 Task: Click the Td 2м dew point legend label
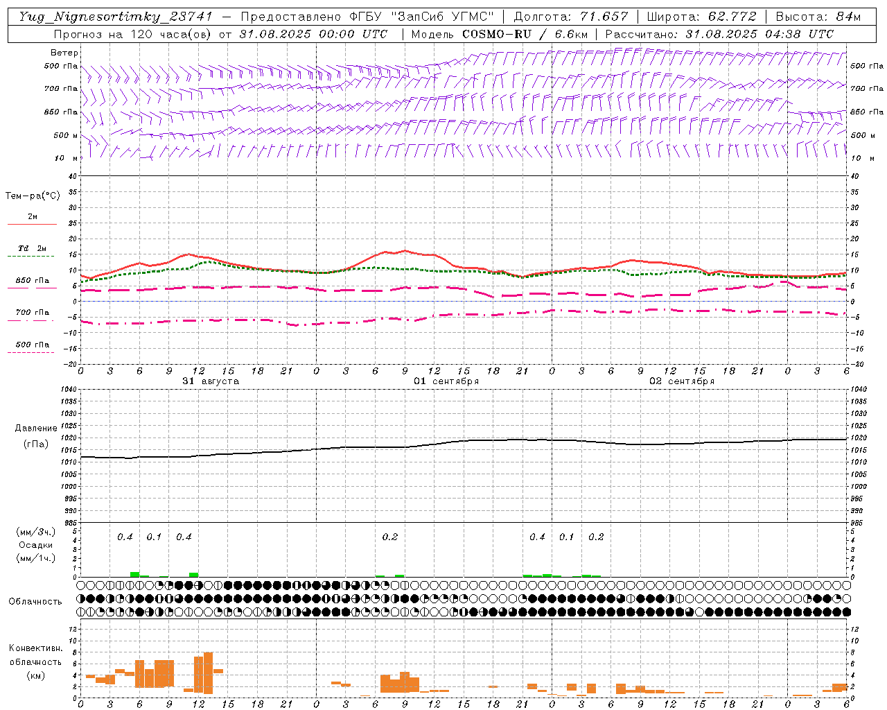[33, 248]
